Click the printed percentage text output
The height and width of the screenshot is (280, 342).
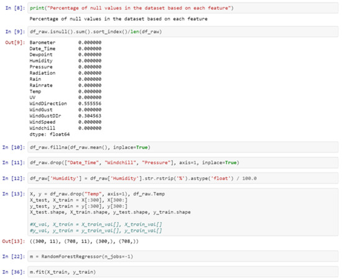coord(118,19)
